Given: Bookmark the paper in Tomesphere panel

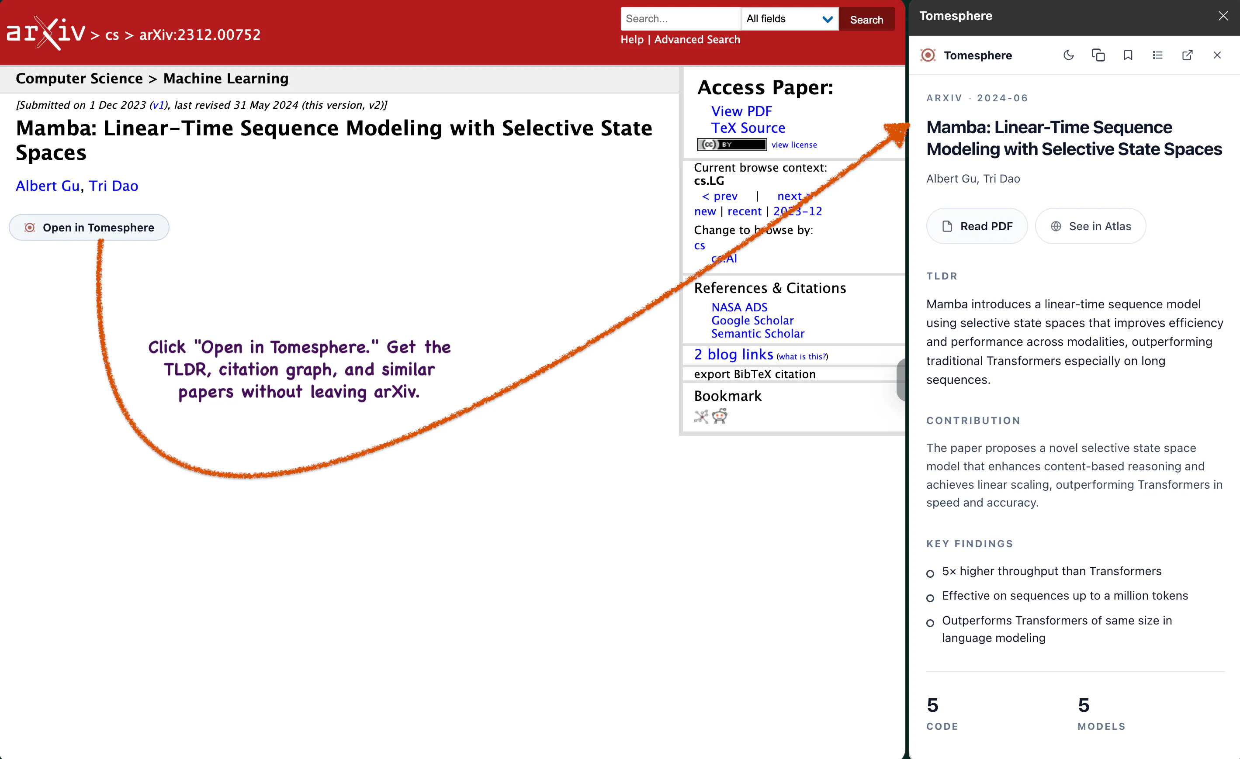Looking at the screenshot, I should [x=1128, y=55].
